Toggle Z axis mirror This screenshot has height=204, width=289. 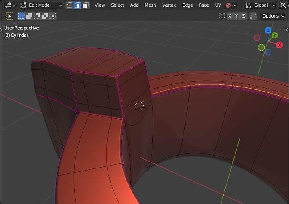point(243,16)
